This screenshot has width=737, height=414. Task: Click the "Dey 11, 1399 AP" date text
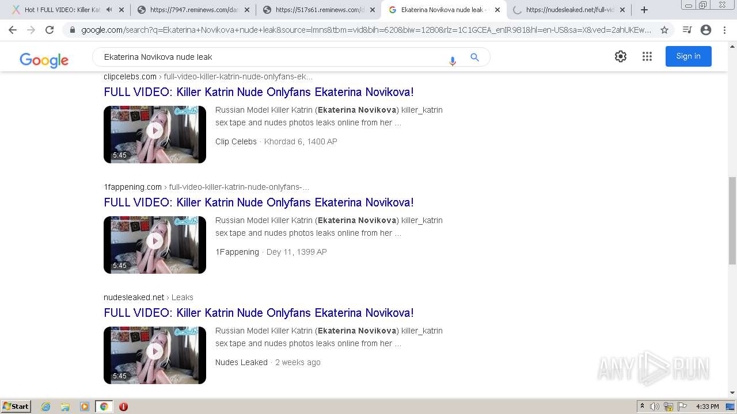(x=297, y=252)
